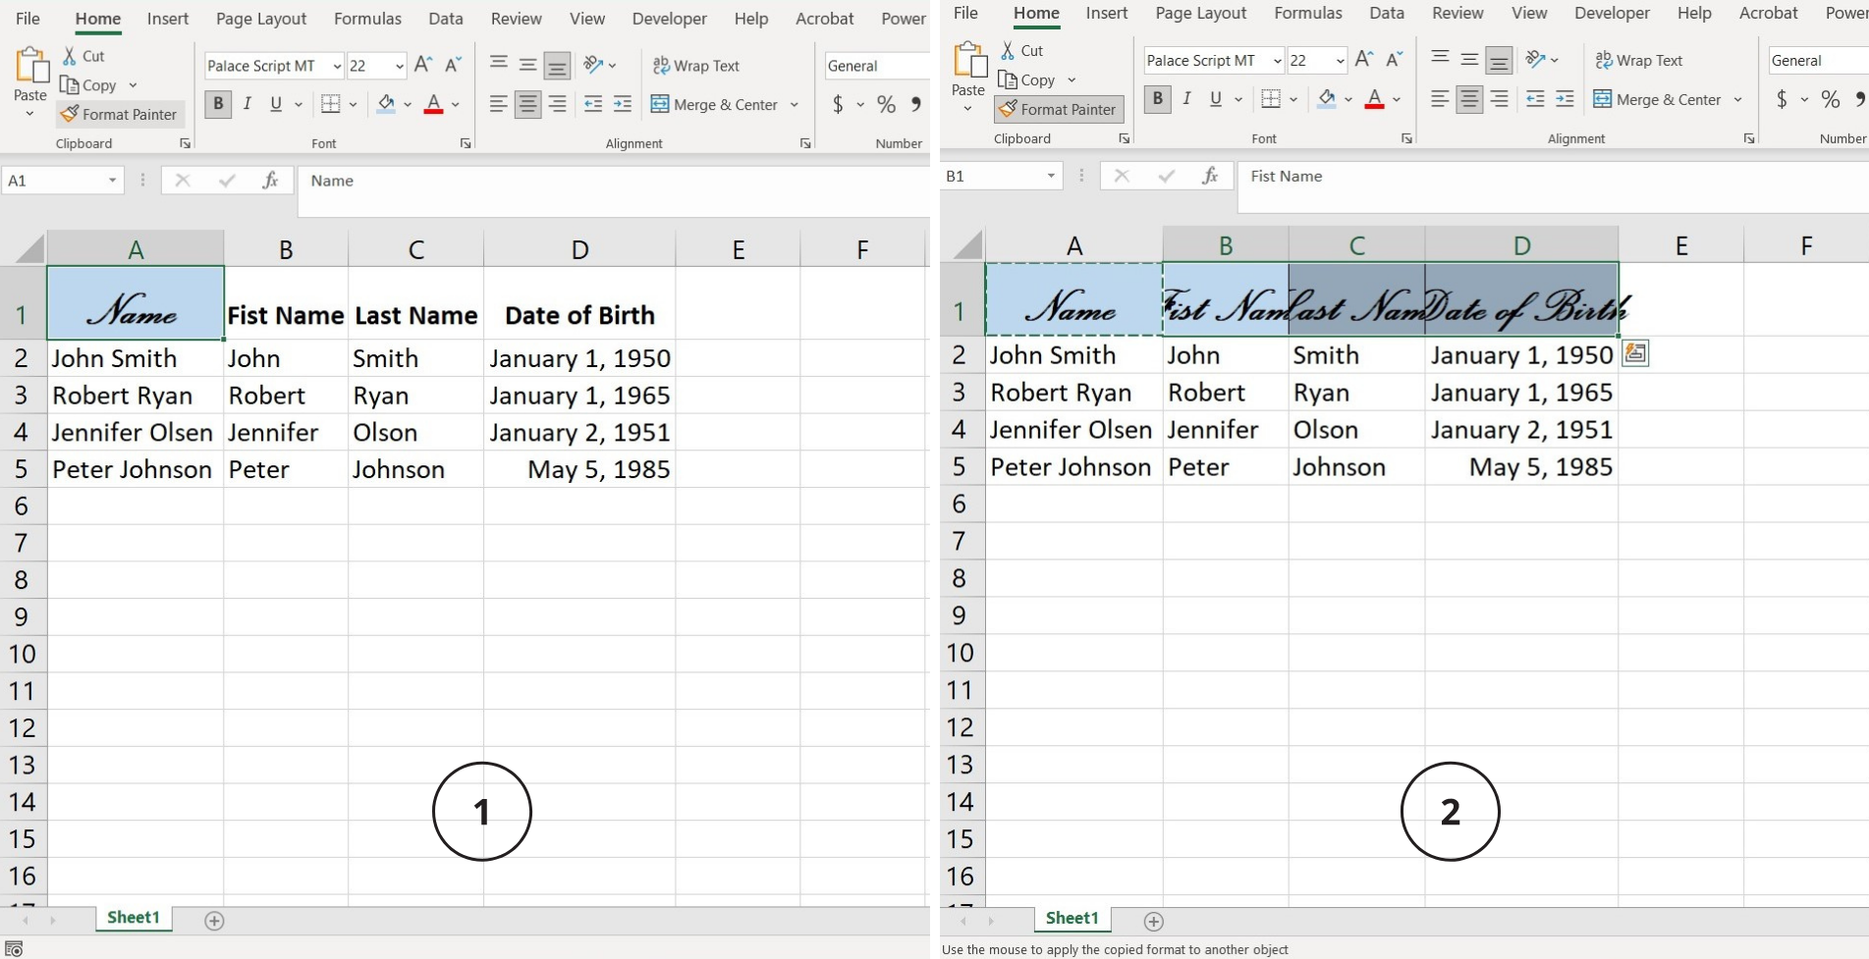Image resolution: width=1869 pixels, height=959 pixels.
Task: Click Borders icon in right window
Action: [1271, 98]
